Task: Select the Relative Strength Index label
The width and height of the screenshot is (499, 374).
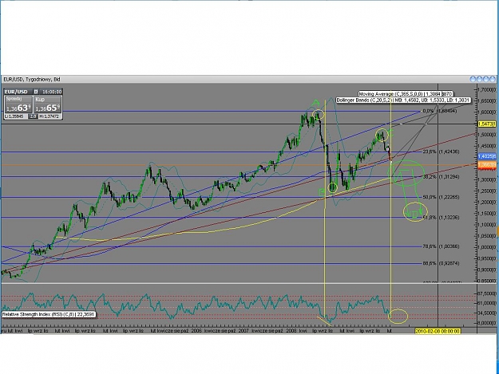Action: [x=49, y=314]
